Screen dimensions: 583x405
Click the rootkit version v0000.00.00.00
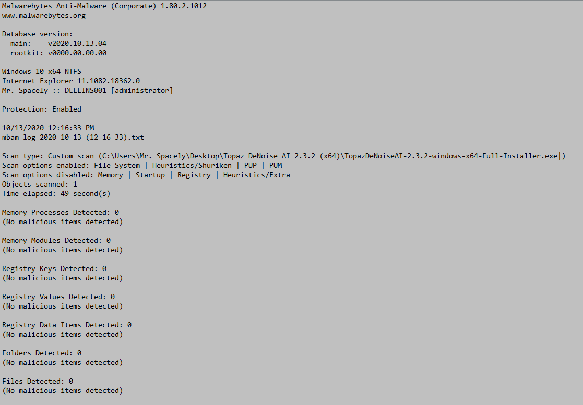tap(77, 53)
